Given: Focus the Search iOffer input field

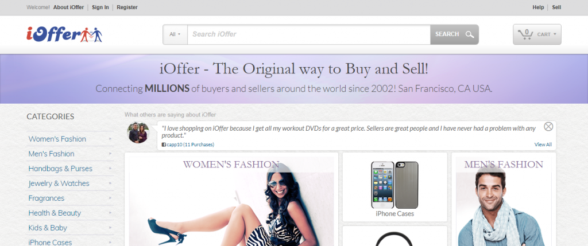Looking at the screenshot, I should click(308, 34).
